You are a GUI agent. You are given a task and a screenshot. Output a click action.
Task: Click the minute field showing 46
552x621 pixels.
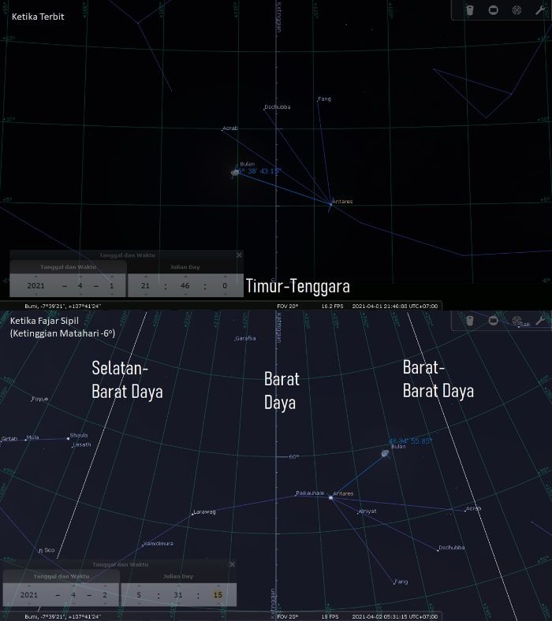pyautogui.click(x=185, y=285)
